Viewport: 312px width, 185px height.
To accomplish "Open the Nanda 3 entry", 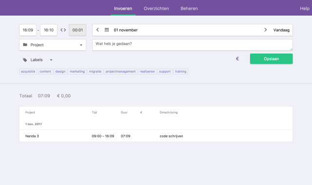I will (32, 136).
